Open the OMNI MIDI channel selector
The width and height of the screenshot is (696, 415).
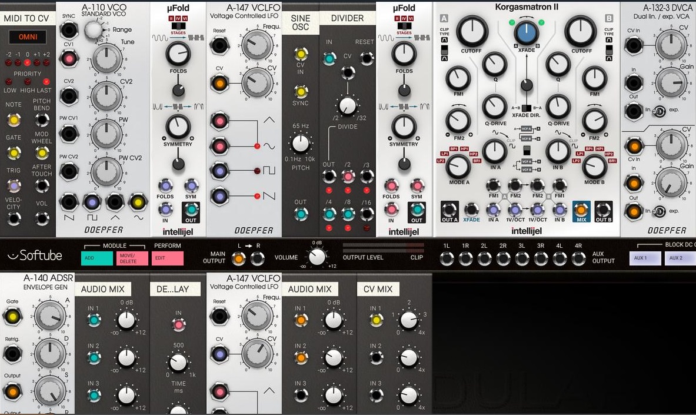coord(28,37)
